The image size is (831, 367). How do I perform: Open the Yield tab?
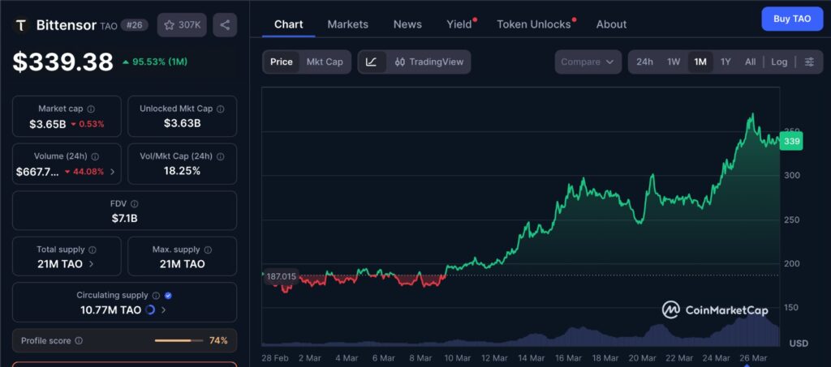click(x=459, y=24)
